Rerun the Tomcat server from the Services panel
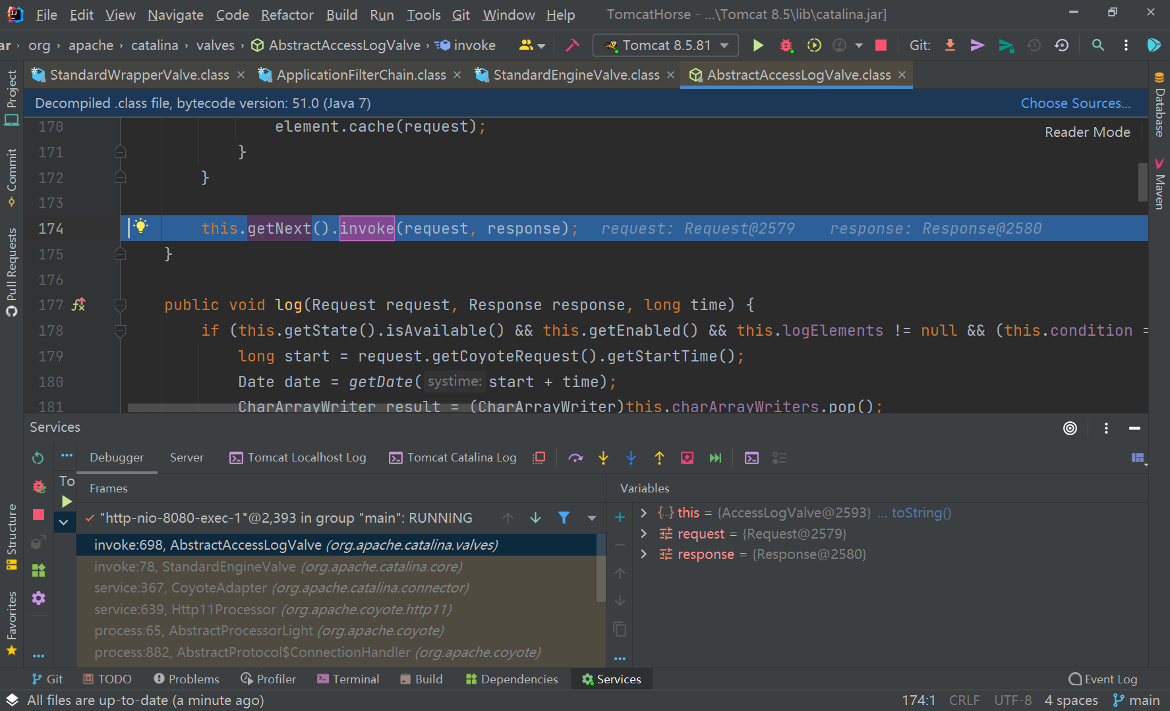 coord(38,458)
